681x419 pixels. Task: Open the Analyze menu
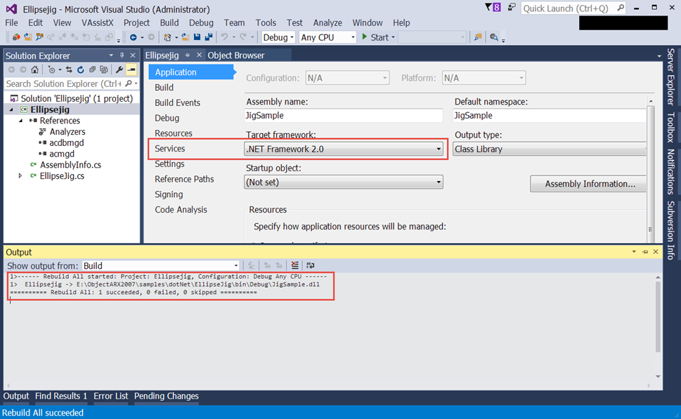click(x=327, y=22)
